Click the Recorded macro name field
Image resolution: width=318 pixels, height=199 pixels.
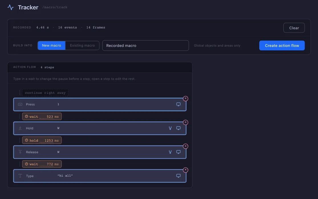point(146,45)
